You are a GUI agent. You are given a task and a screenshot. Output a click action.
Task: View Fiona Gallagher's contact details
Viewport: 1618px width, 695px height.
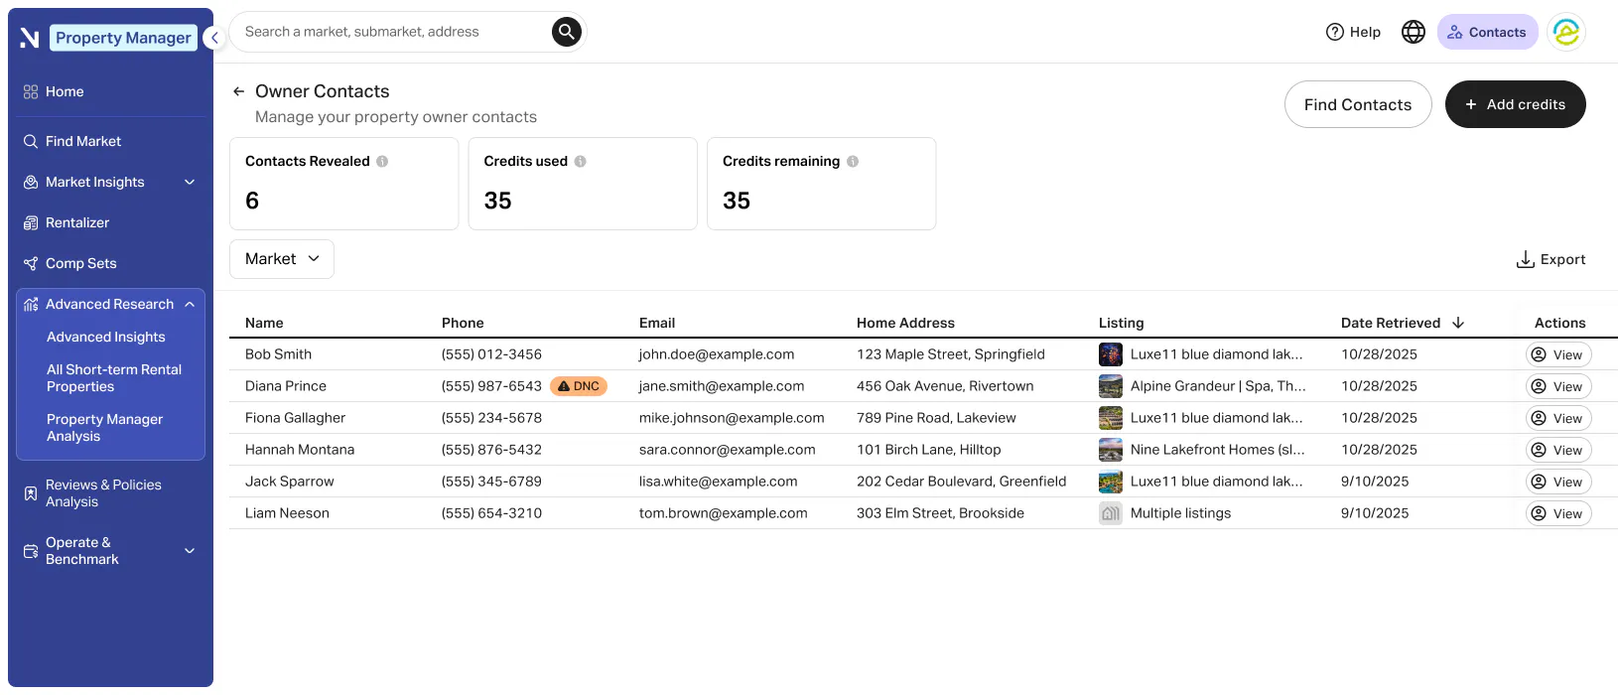click(x=1558, y=418)
